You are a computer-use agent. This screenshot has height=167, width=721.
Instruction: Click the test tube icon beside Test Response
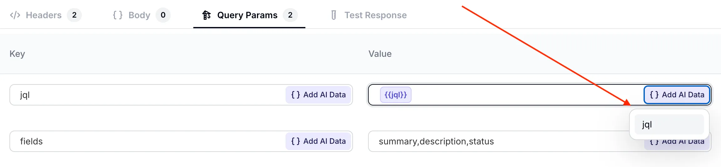(x=334, y=15)
